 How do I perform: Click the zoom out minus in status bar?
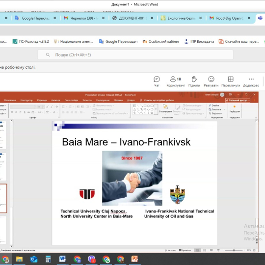pyautogui.click(x=224, y=250)
